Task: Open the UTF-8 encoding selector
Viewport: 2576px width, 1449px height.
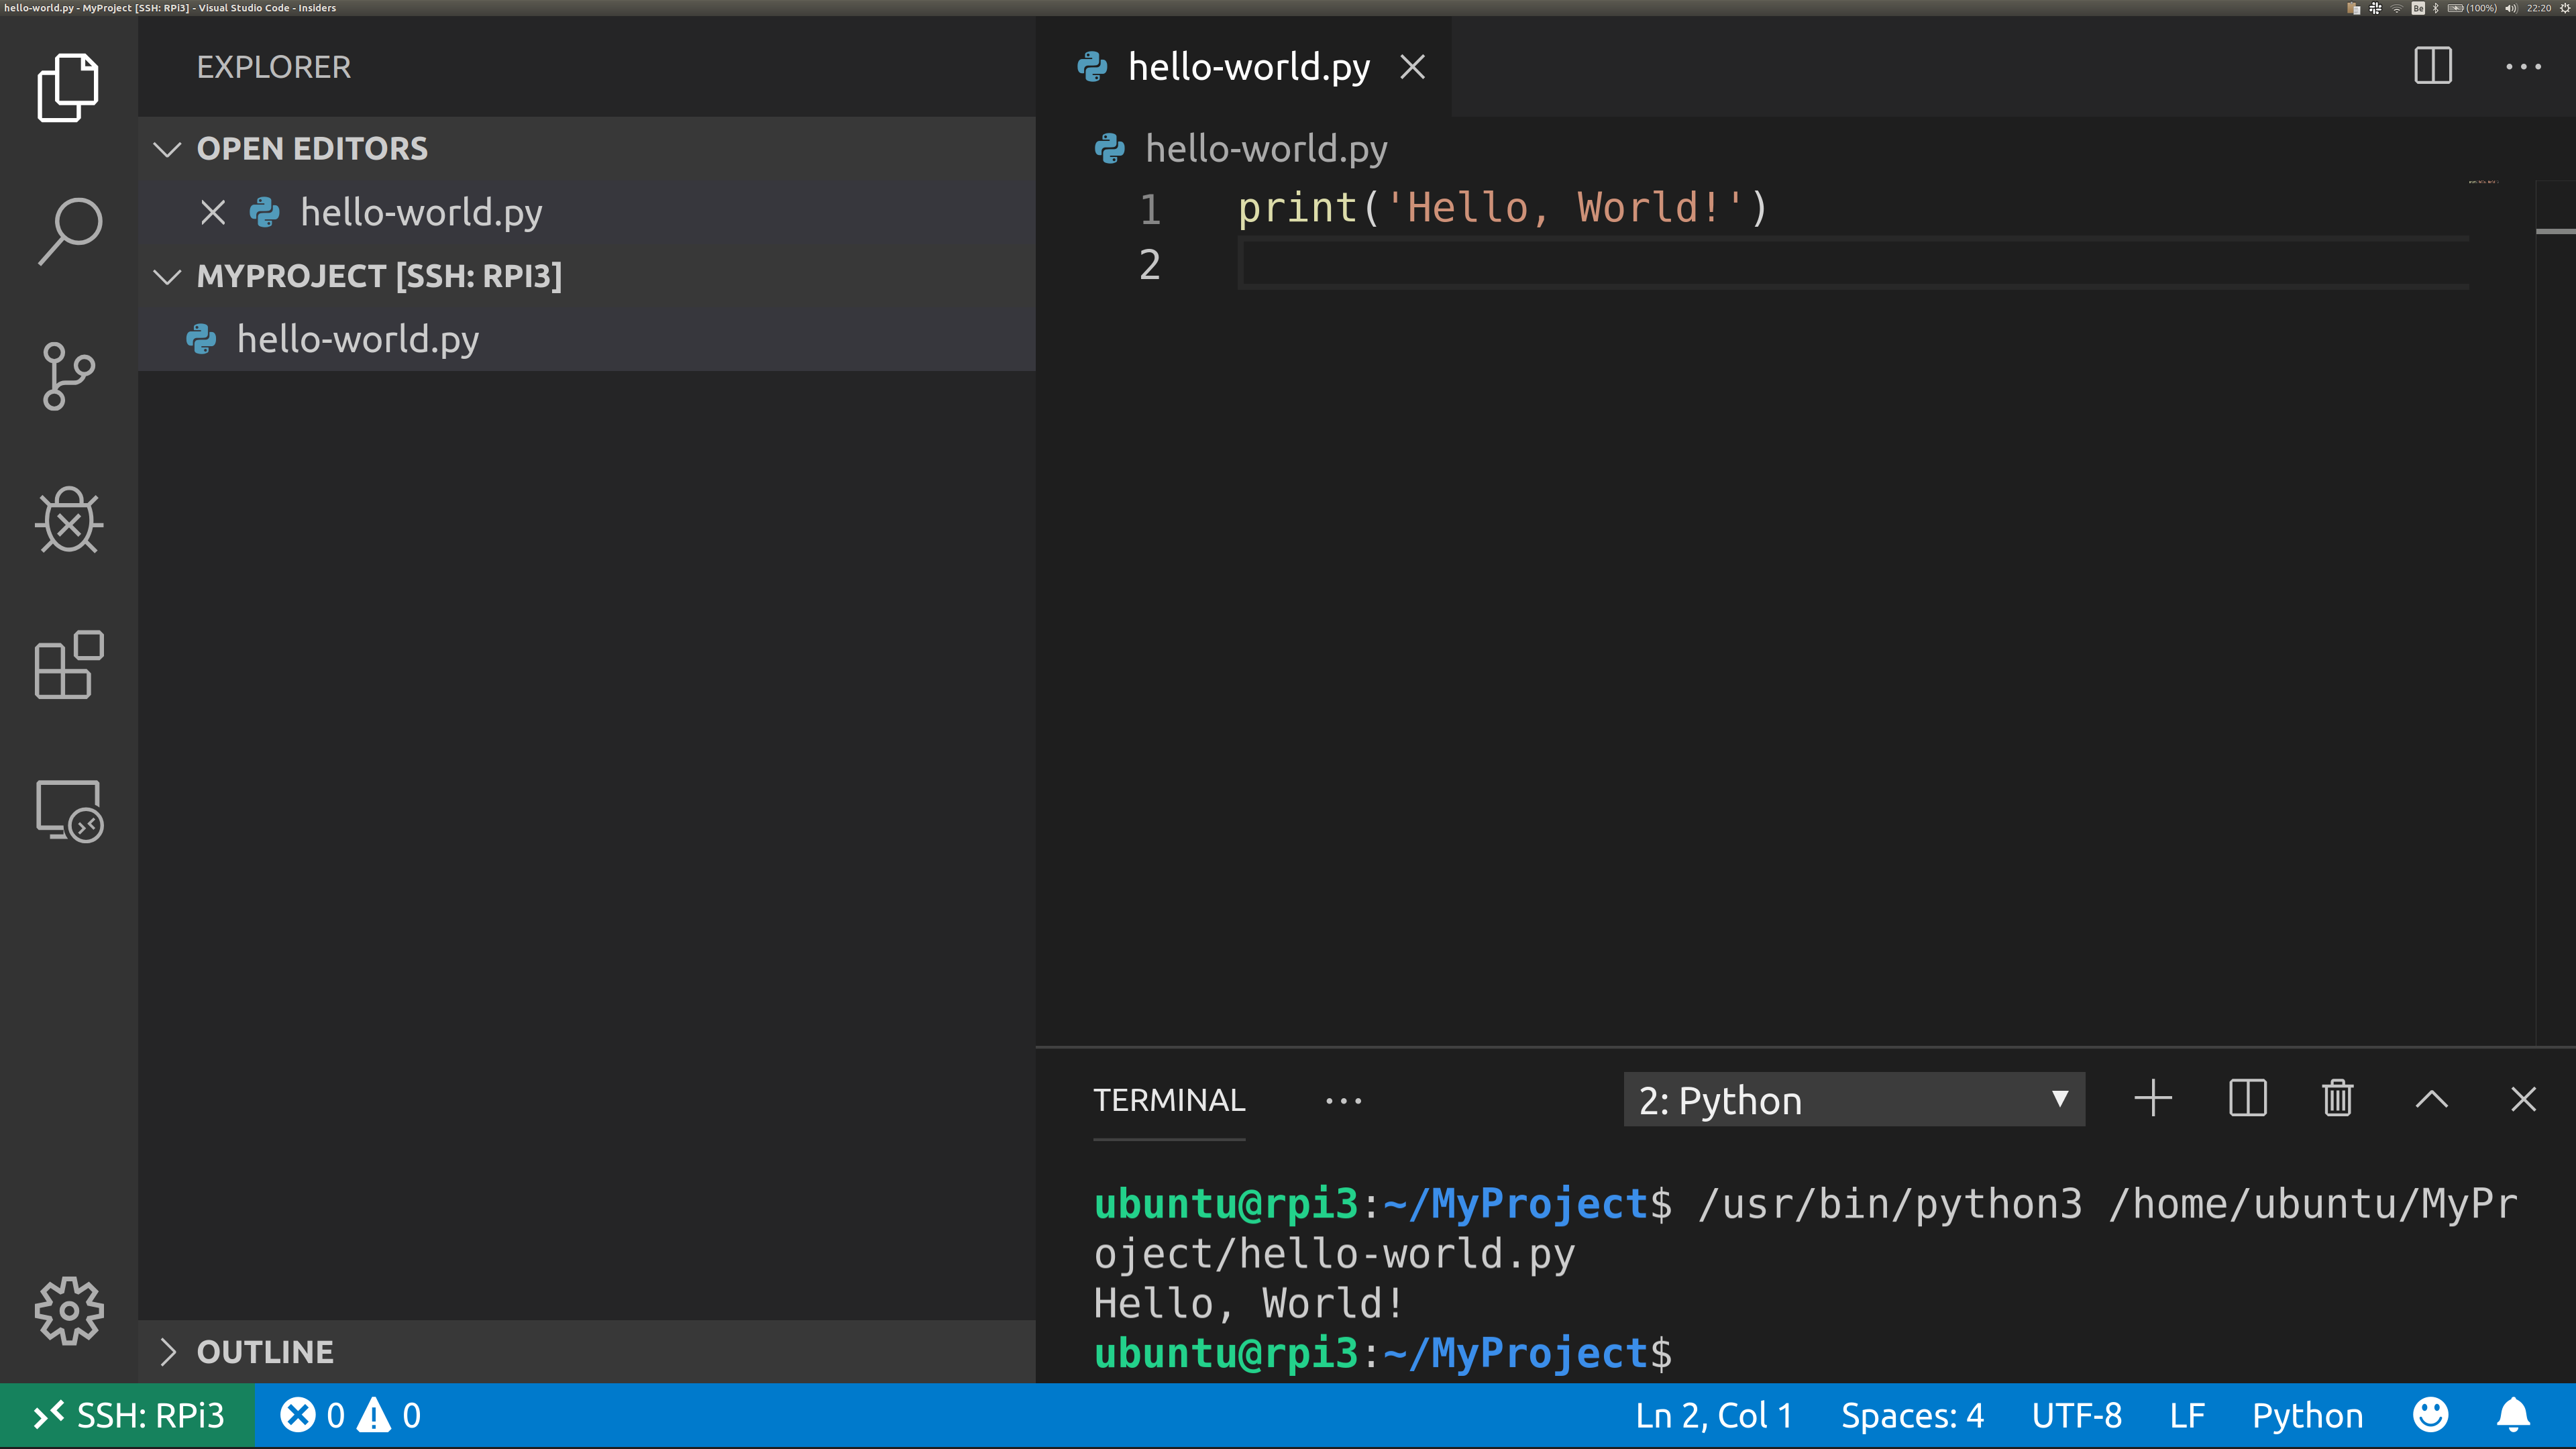Action: [2076, 1415]
